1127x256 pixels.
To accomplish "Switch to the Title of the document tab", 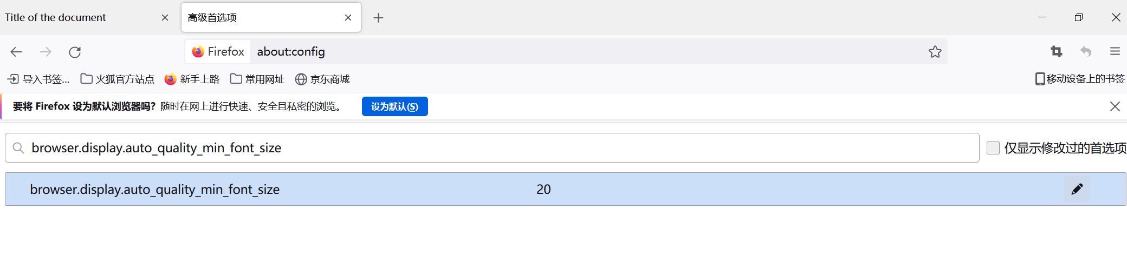I will click(x=87, y=18).
